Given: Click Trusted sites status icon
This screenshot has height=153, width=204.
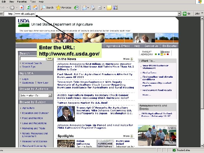Looking at the screenshot, I should (174, 150).
